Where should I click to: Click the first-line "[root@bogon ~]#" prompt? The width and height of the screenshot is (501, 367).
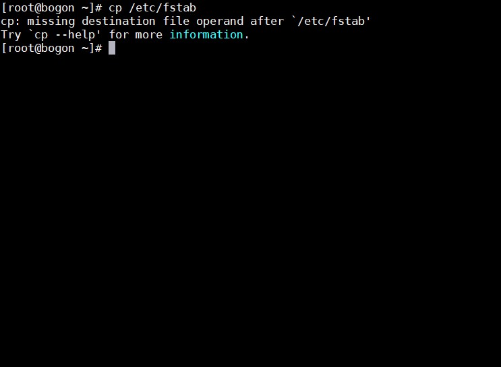[x=52, y=7]
